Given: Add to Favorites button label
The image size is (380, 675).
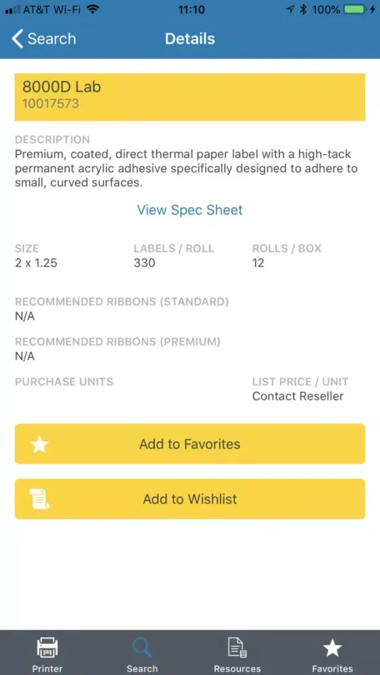Looking at the screenshot, I should (x=190, y=444).
